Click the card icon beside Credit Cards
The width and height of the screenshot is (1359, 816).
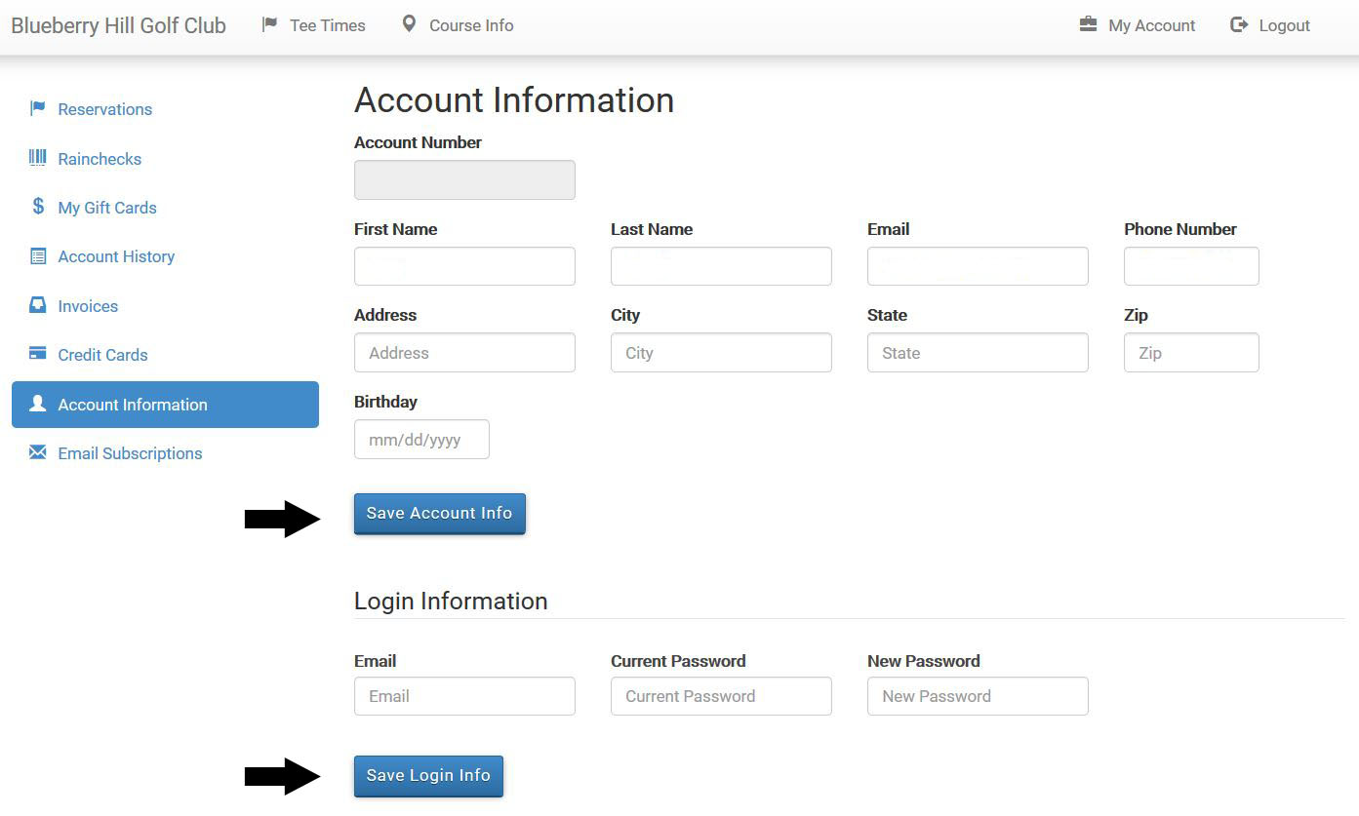point(38,354)
